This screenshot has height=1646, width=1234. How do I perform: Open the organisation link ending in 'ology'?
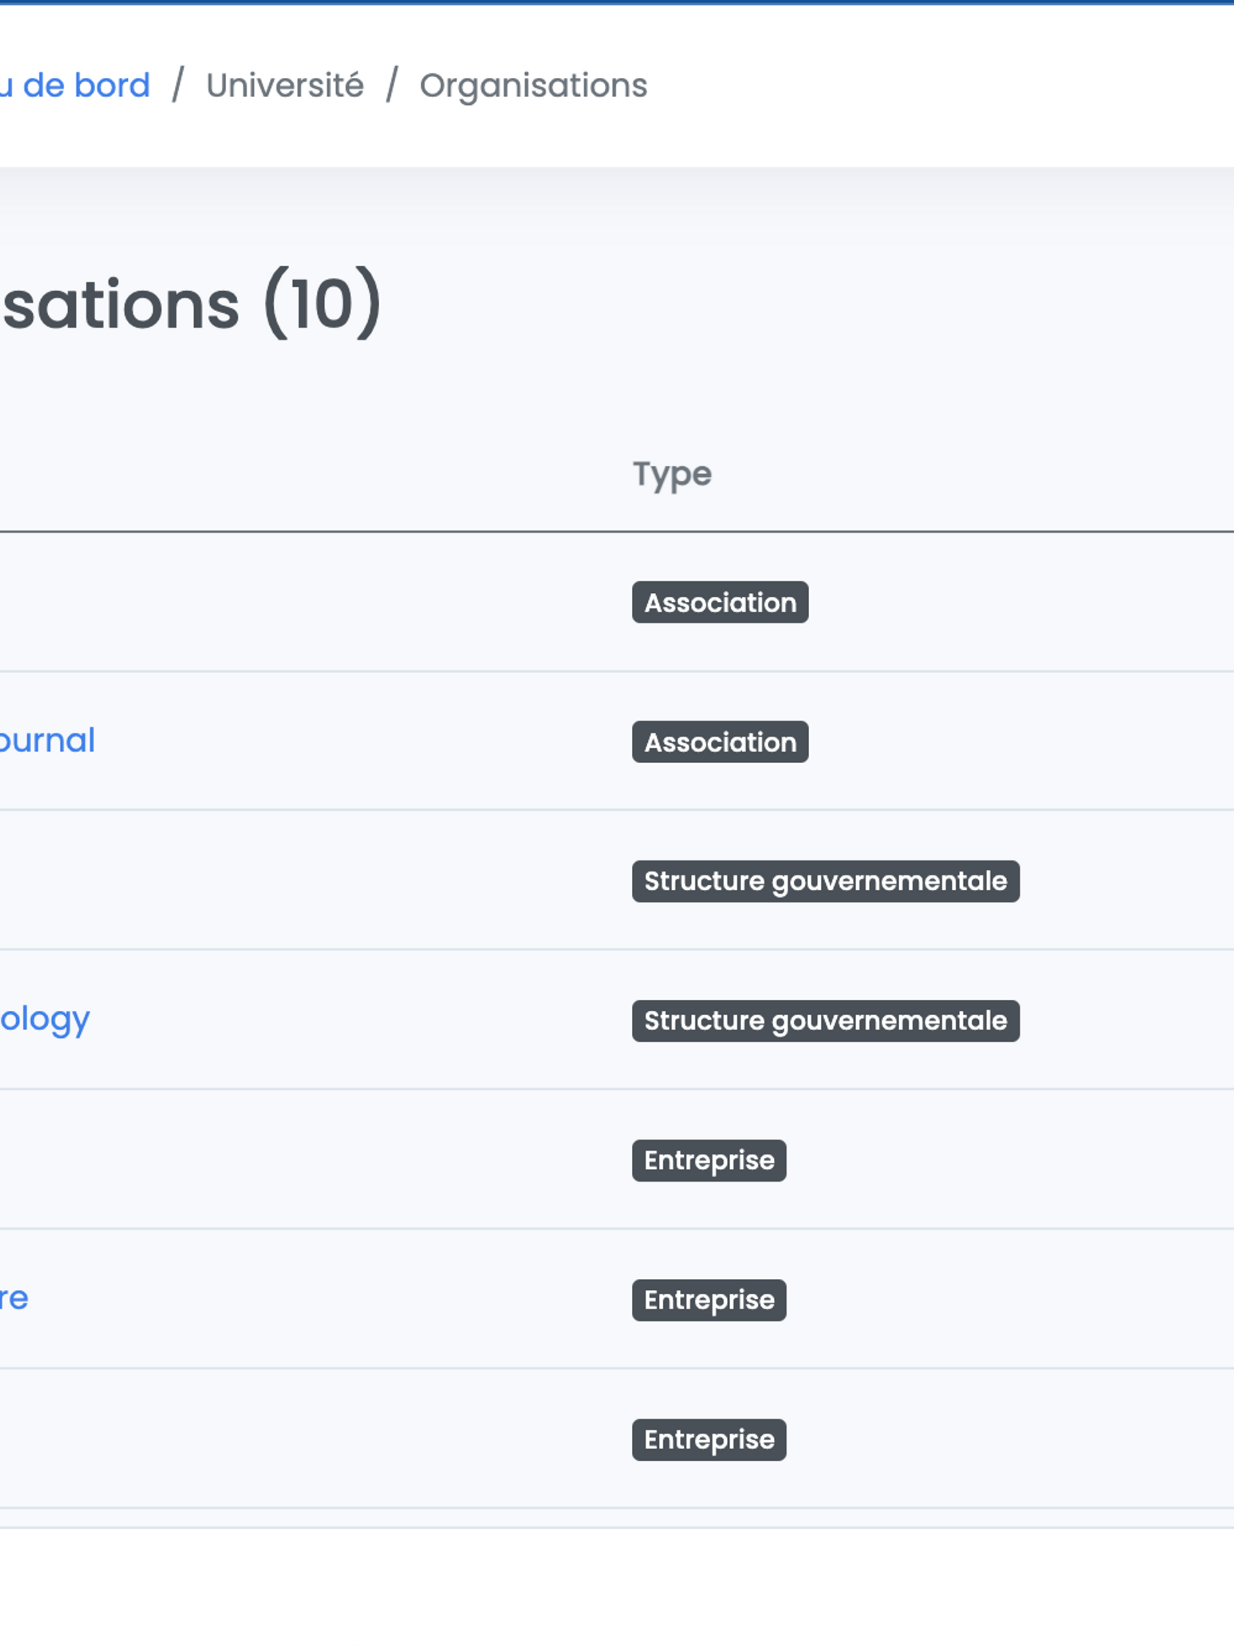click(x=44, y=1020)
